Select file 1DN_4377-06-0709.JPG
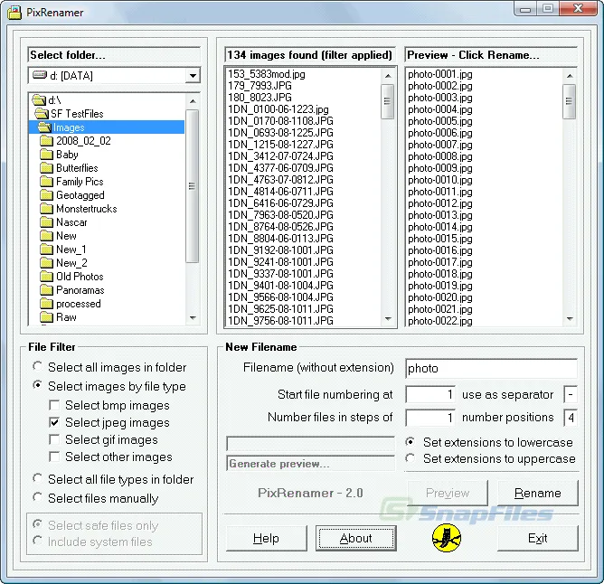This screenshot has height=584, width=604. [x=280, y=168]
